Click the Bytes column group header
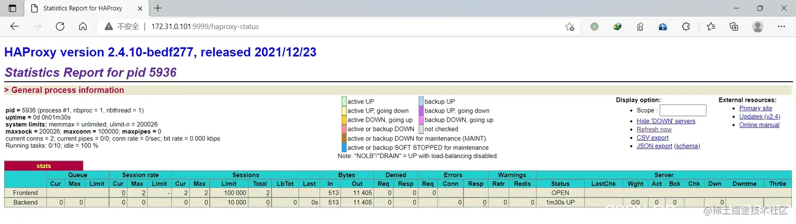Screen dimensions: 796x224 (x=347, y=175)
